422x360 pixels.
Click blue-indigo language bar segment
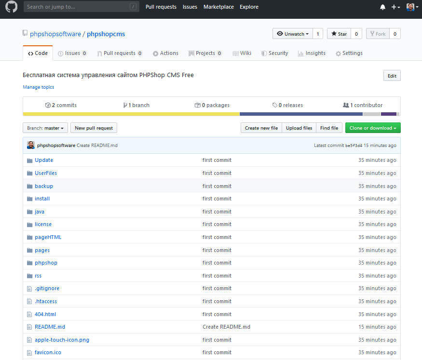(301, 114)
